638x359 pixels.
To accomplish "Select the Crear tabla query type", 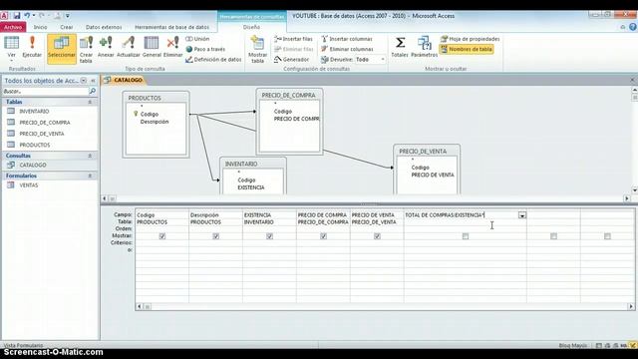I will [x=86, y=49].
